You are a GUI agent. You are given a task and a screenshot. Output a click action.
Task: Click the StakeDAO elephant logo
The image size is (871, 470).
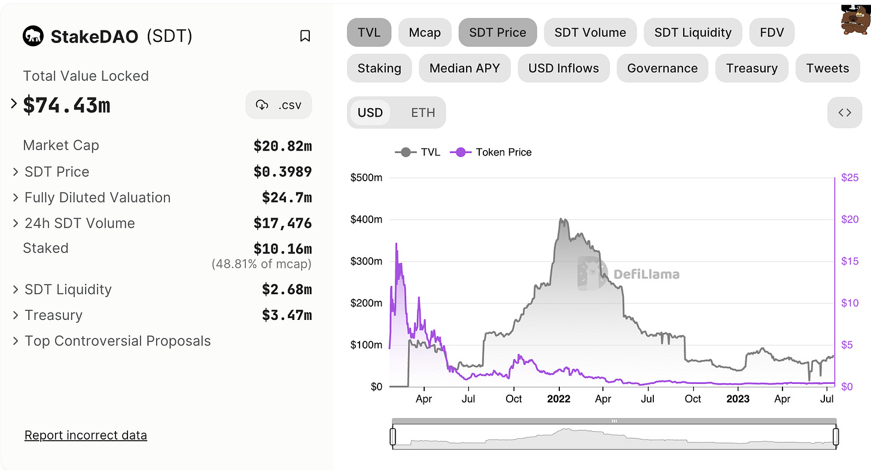coord(33,36)
